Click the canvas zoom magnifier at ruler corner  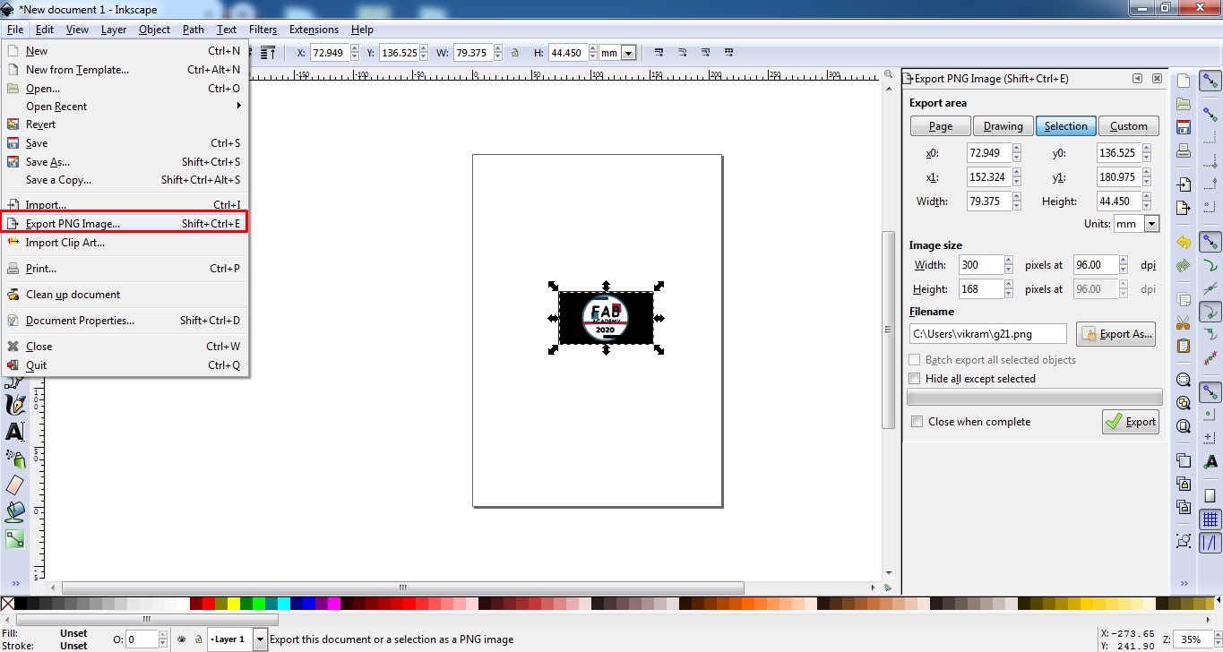point(888,75)
